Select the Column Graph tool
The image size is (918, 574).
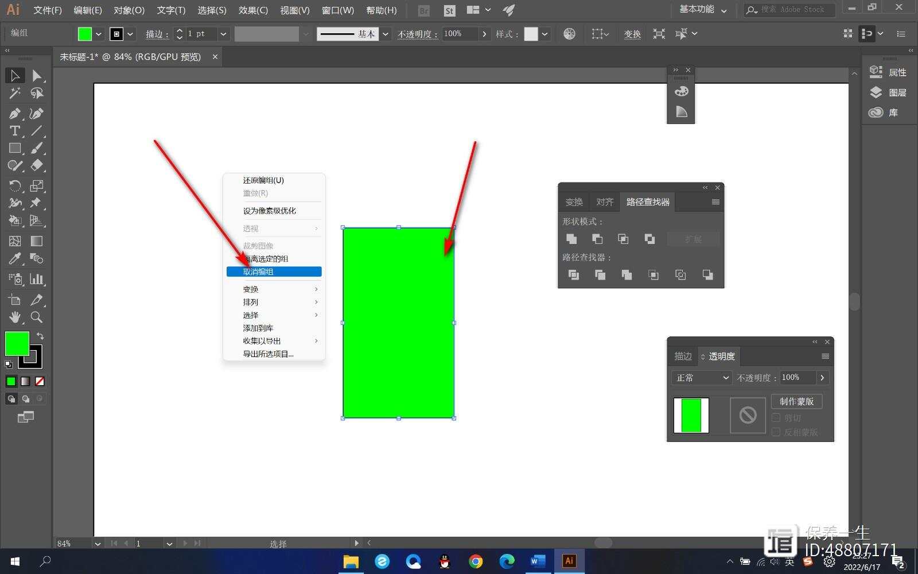(x=37, y=279)
